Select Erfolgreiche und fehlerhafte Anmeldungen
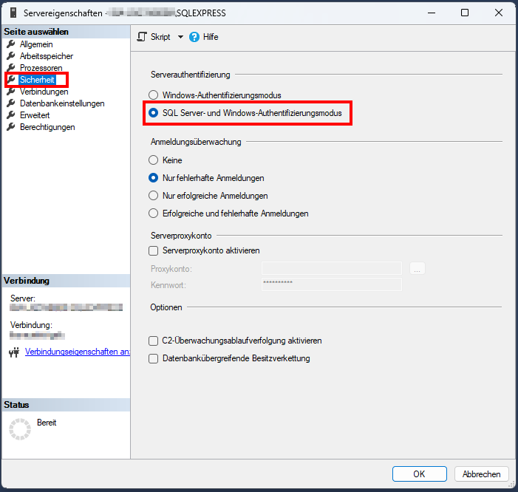 (153, 213)
